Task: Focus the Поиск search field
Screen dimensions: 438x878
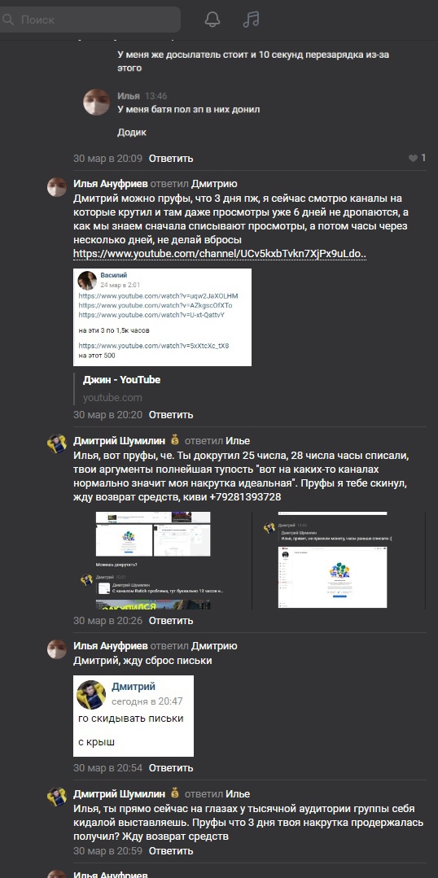Action: (x=90, y=20)
